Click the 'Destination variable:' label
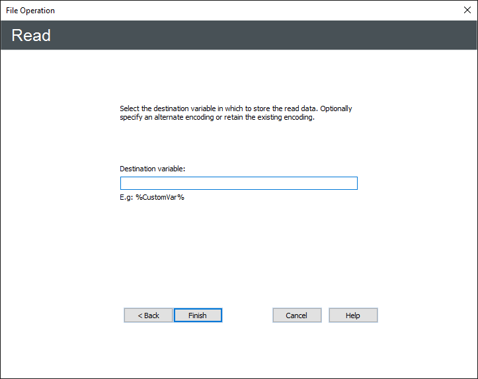Viewport: 478px width, 379px height. (153, 169)
